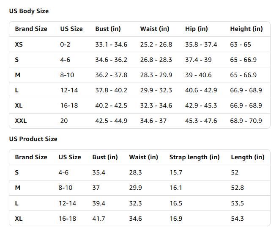
Task: Click the Strap length (in) column header
Action: pos(194,157)
